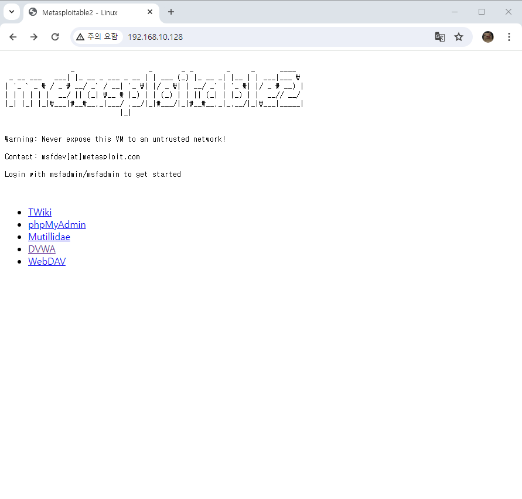Open the phpMyAdmin link
Screen dimensions: 522x499
pos(57,225)
